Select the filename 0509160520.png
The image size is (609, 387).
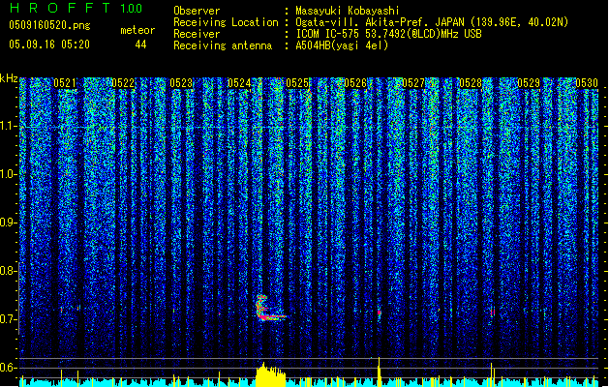[49, 25]
